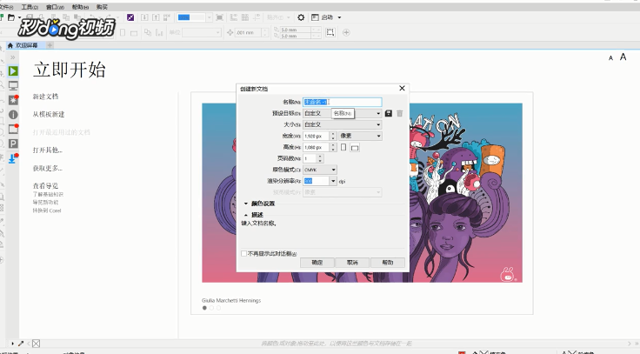640x354 pixels.
Task: Open dropdown arrow next to launch button
Action: click(339, 17)
